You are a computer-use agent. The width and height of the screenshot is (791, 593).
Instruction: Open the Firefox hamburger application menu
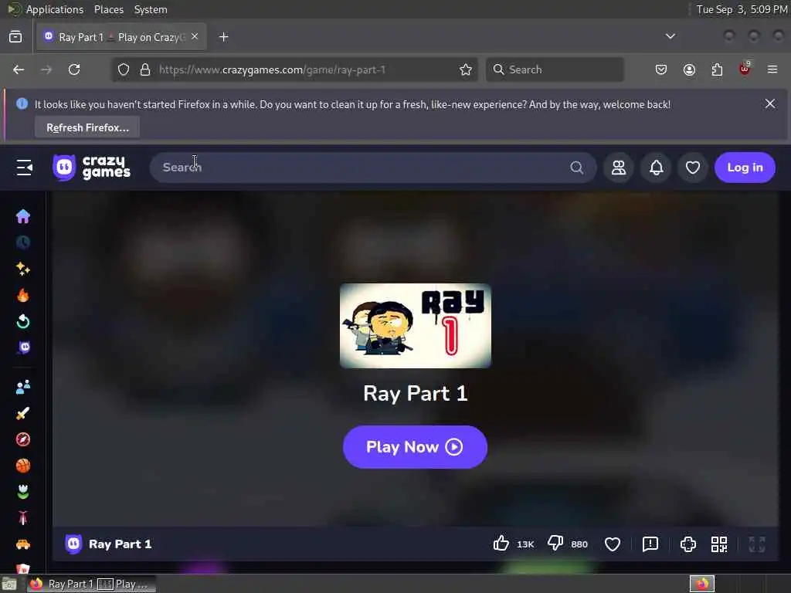pos(772,69)
